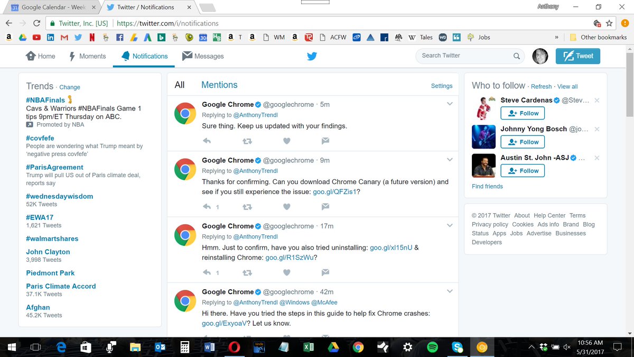Click the #NBAFinals trend
The width and height of the screenshot is (634, 357).
point(45,100)
